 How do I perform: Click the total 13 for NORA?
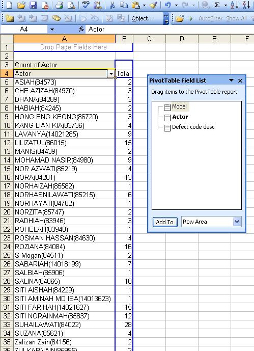[x=124, y=177]
